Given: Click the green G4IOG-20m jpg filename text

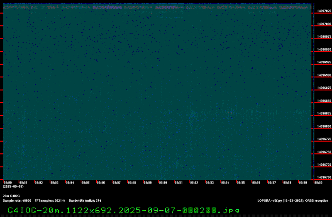Looking at the screenshot, I should 124,210.
